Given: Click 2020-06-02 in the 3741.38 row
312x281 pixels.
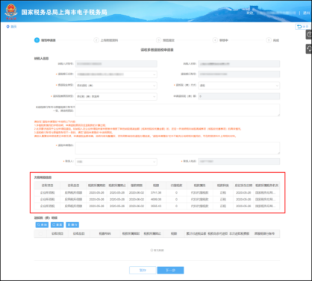Looking at the screenshot, I should click(137, 192).
